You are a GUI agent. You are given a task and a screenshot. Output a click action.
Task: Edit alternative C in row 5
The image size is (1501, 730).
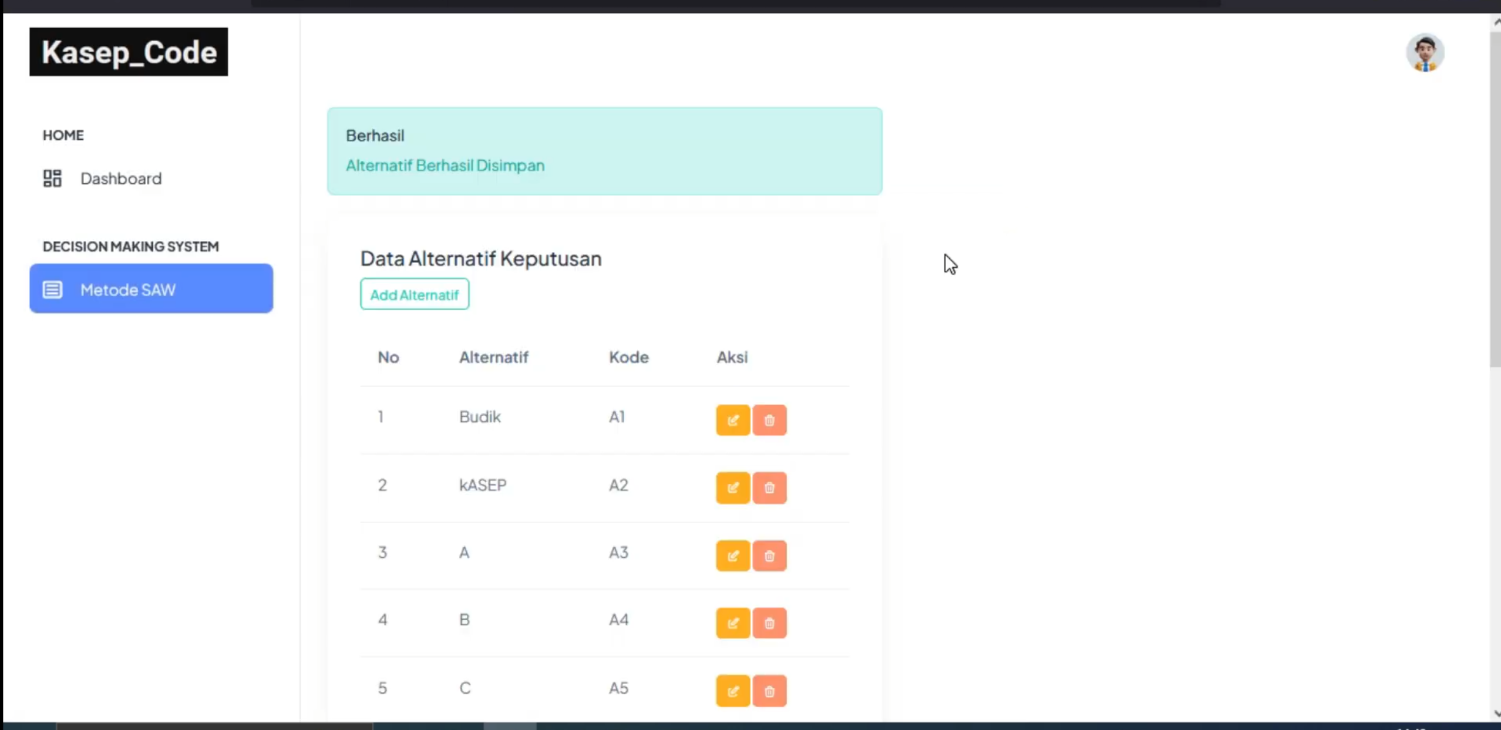(x=732, y=691)
